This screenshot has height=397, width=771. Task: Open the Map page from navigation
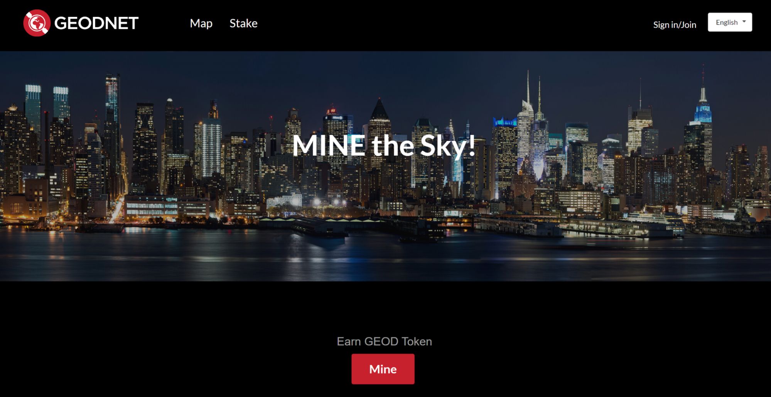tap(201, 23)
